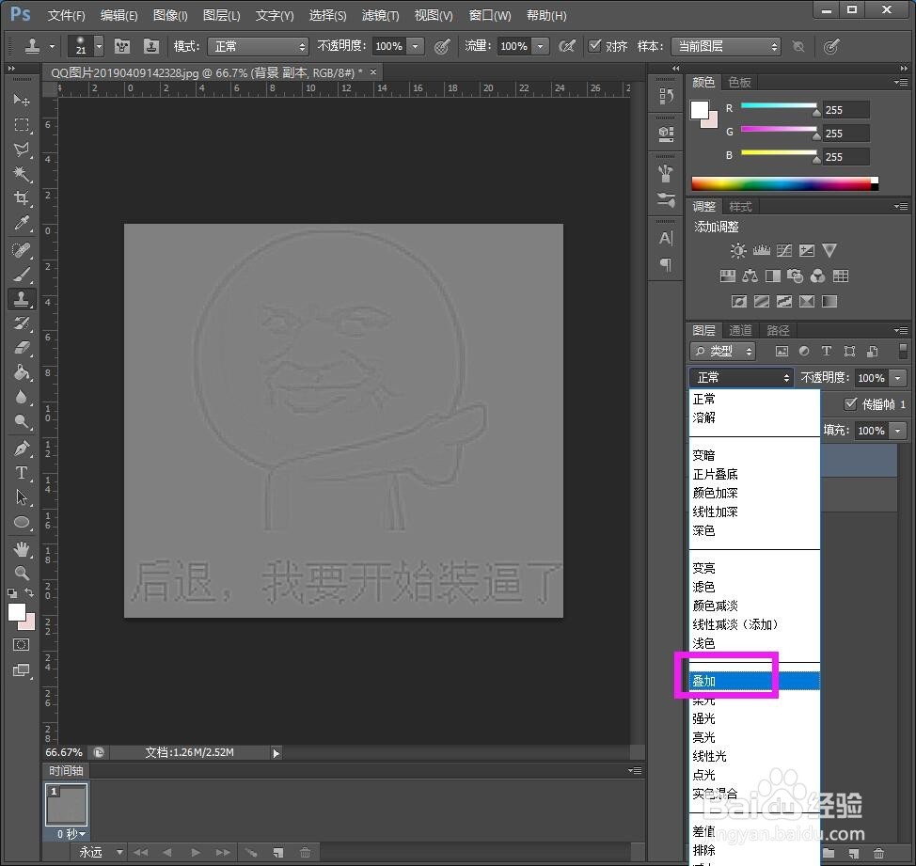Switch to the Channels tab
This screenshot has width=916, height=866.
click(x=740, y=331)
